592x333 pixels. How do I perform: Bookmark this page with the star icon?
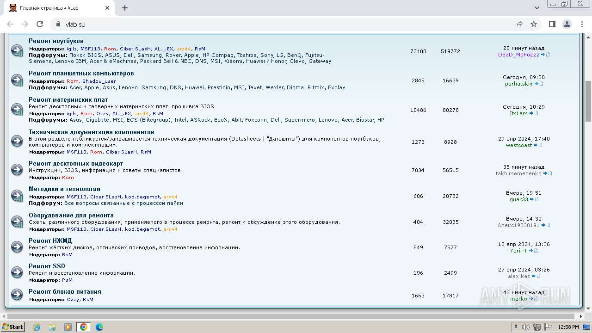[534, 24]
